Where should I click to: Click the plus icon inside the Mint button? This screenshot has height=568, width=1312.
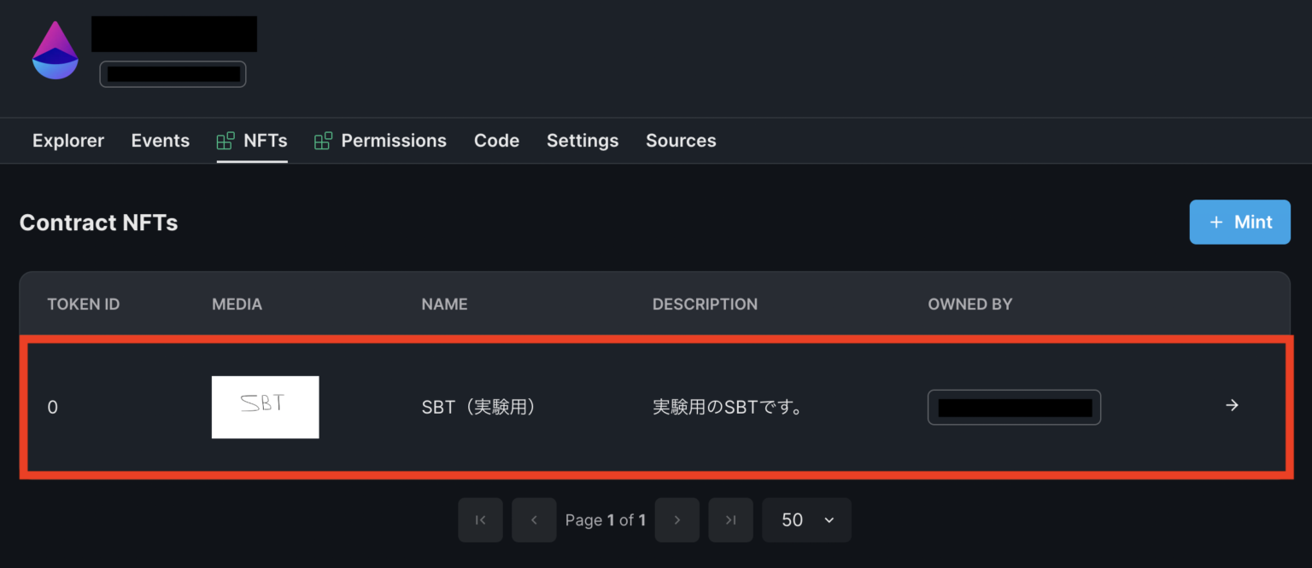tap(1216, 222)
